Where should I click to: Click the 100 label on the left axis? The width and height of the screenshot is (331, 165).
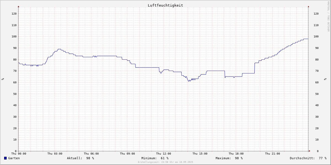point(14,37)
